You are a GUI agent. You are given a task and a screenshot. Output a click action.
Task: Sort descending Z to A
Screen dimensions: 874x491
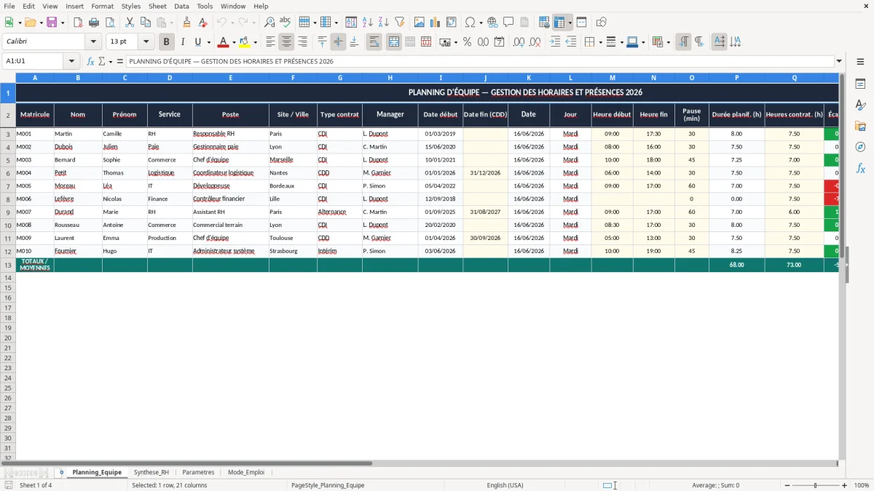pyautogui.click(x=384, y=23)
